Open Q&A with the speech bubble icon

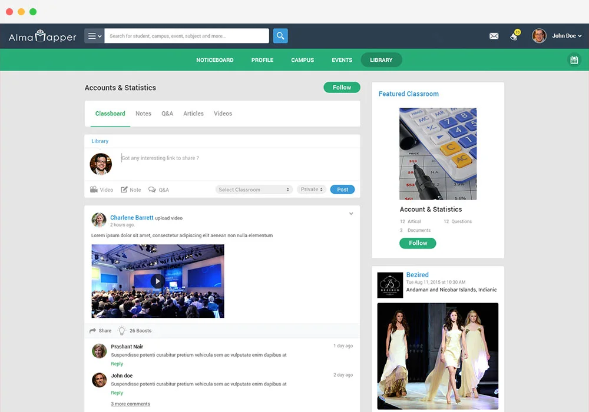pos(151,190)
